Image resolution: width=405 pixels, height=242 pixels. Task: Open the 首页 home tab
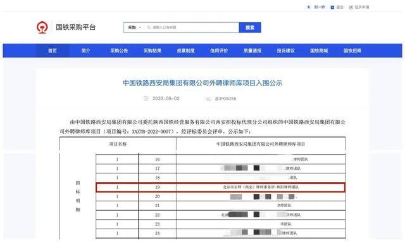(x=53, y=51)
